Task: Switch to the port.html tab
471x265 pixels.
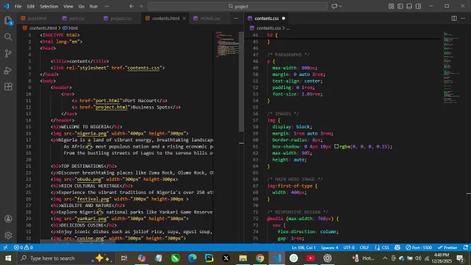Action: tap(37, 18)
